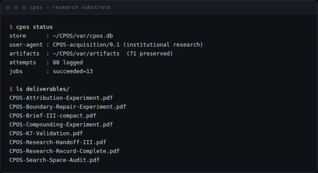Click the user-agent value 'CPOS-acquisition/0.1'
Viewport: 318px width, 173px height.
[86, 45]
